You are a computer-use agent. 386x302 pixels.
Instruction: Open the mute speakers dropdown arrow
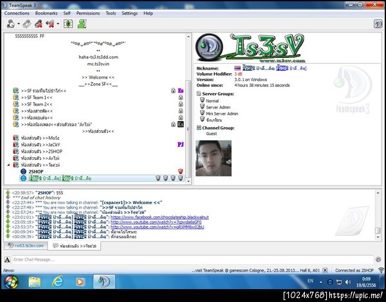tap(58, 24)
